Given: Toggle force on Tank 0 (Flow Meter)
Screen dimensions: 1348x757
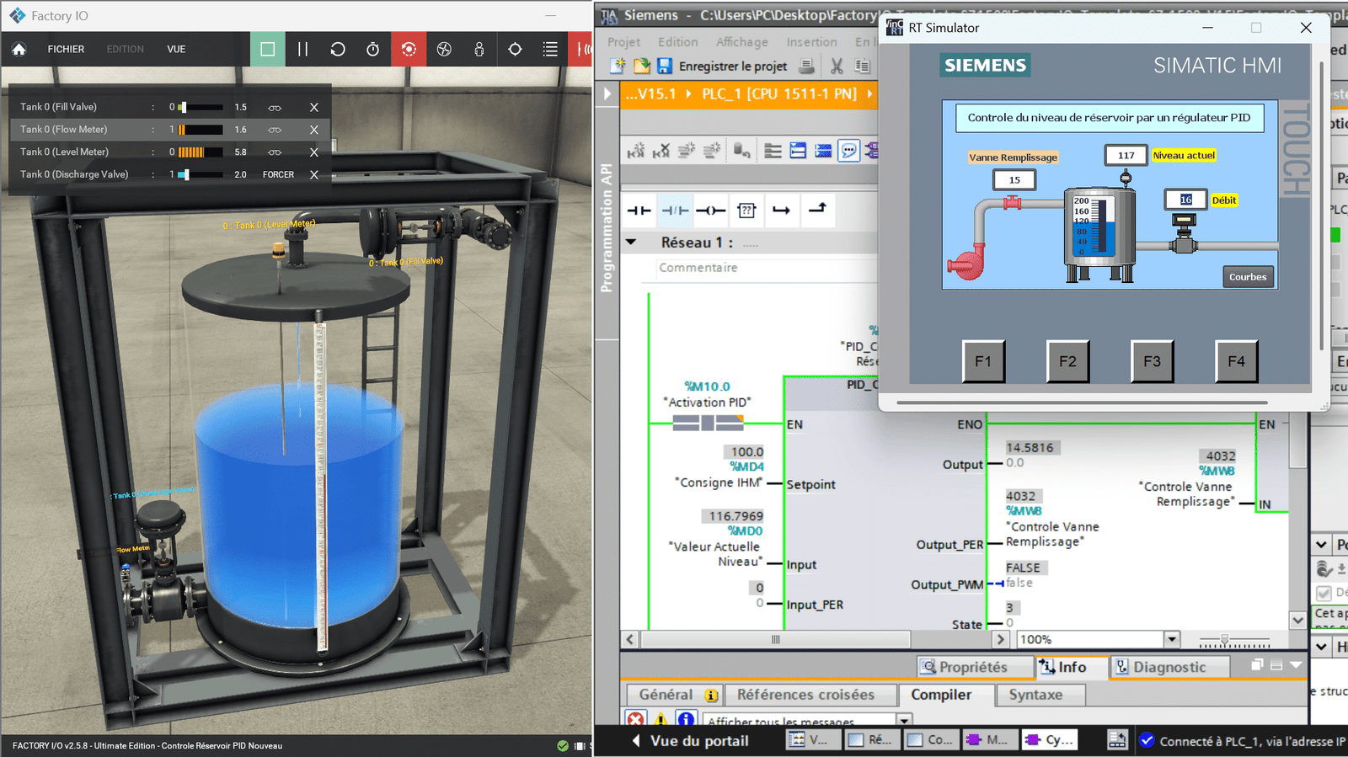Looking at the screenshot, I should point(275,130).
